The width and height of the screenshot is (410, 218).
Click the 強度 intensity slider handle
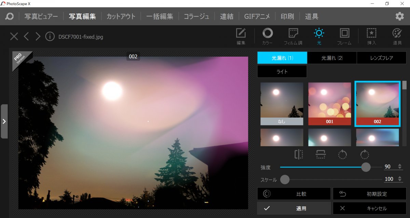(366, 167)
